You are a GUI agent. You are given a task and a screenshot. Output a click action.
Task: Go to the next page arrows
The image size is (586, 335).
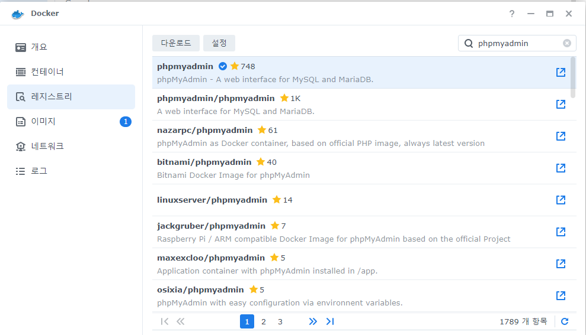click(x=313, y=321)
